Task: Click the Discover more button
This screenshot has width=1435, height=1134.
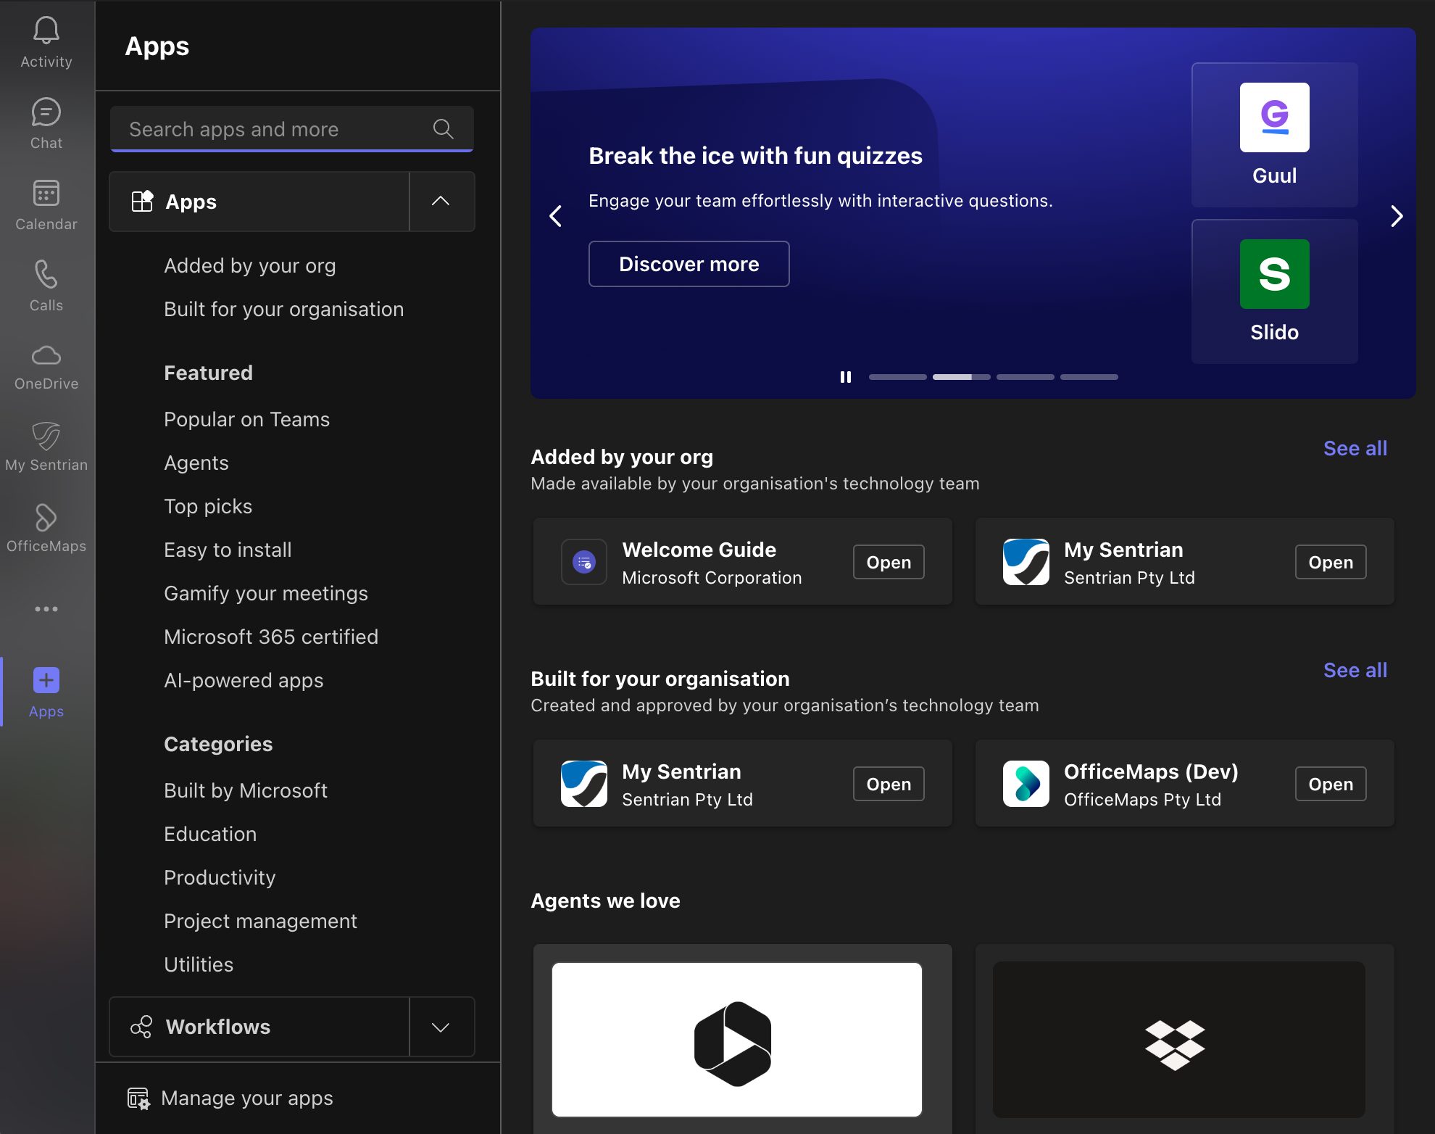Action: tap(689, 264)
